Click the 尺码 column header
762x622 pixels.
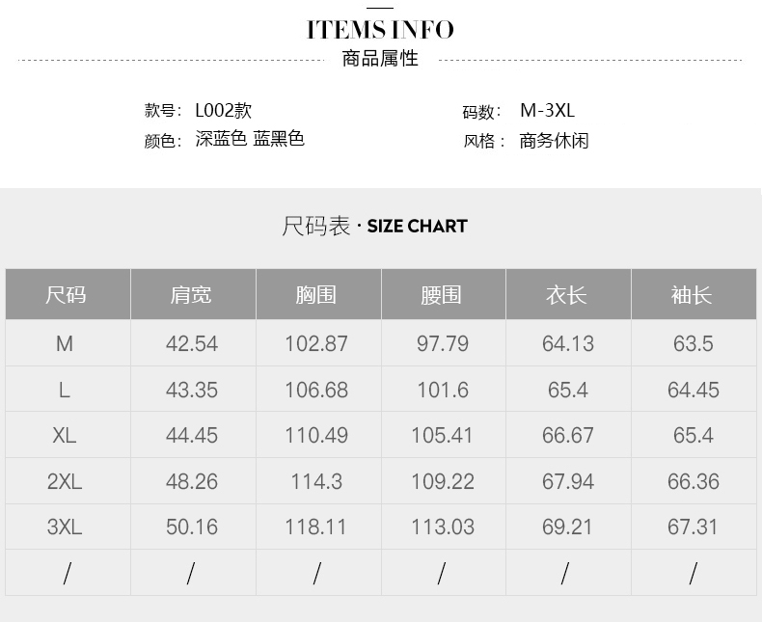(x=66, y=295)
